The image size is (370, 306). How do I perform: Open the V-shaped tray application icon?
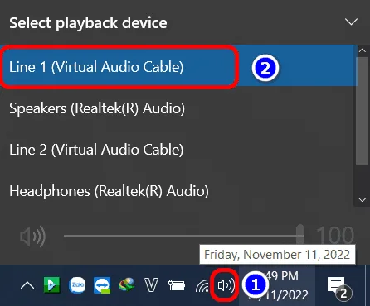coord(151,285)
